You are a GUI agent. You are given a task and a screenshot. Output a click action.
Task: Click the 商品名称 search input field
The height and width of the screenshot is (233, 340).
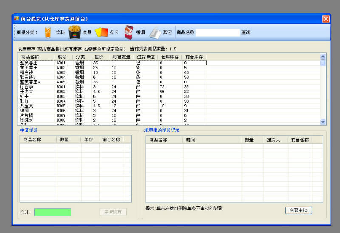pos(218,32)
